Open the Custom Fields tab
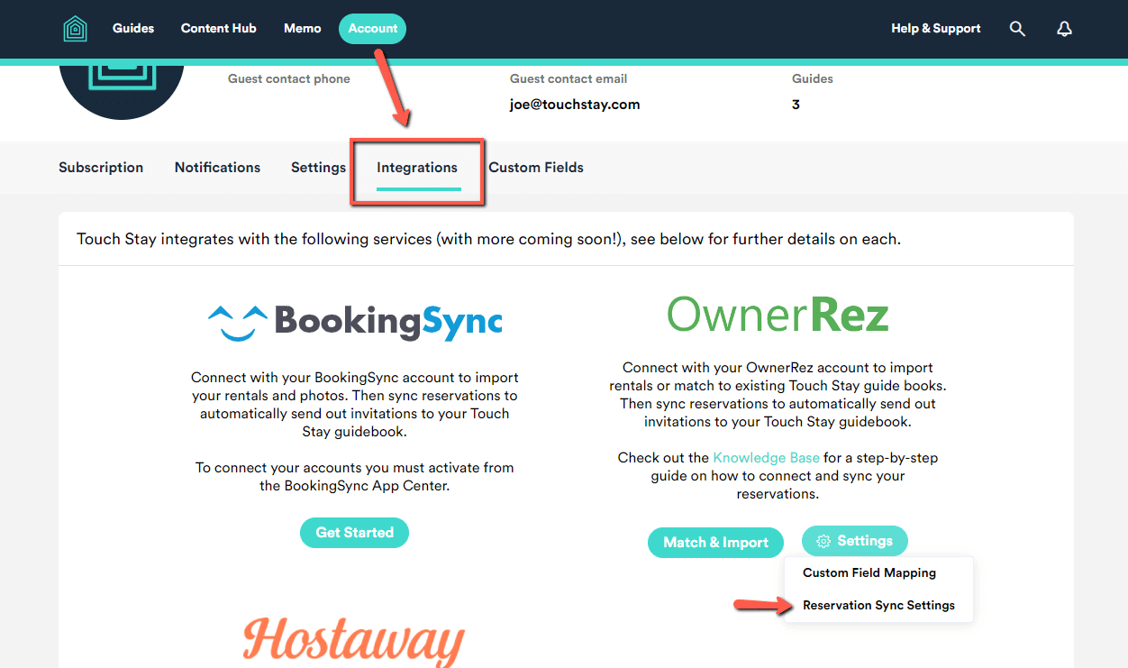 (536, 168)
